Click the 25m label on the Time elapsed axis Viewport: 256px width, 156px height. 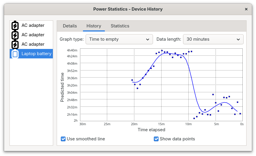(x=107, y=124)
